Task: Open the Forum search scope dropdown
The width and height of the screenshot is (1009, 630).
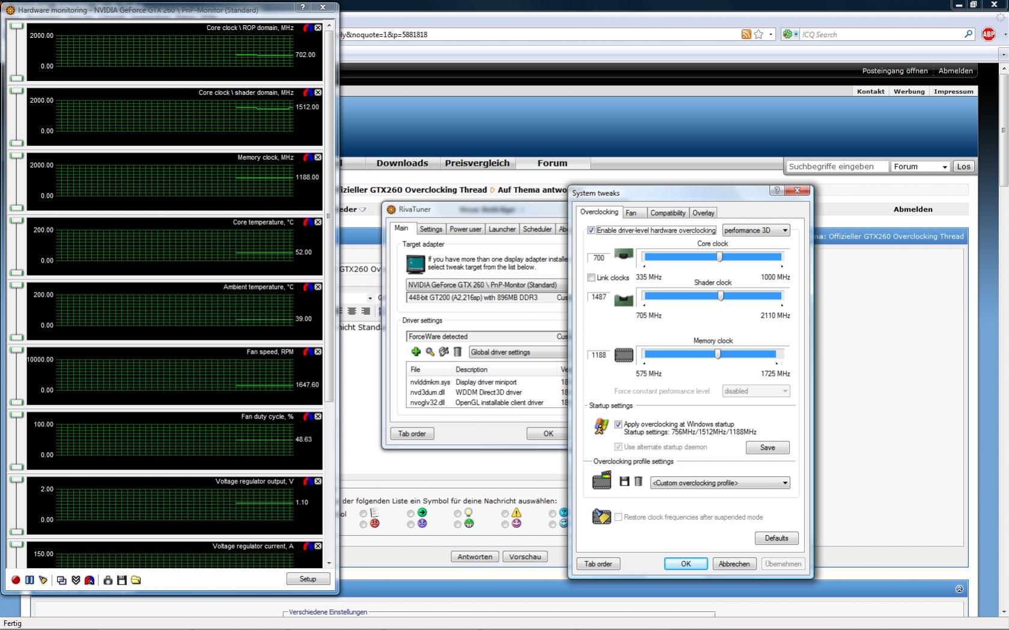Action: tap(920, 166)
